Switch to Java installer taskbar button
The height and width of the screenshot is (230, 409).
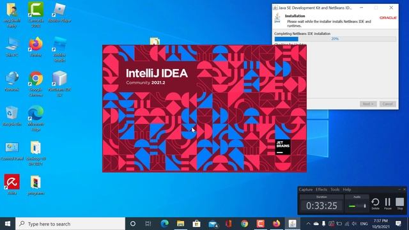click(x=293, y=224)
